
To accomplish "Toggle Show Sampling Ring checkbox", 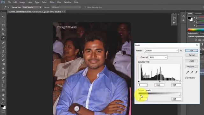I will click(x=85, y=7).
